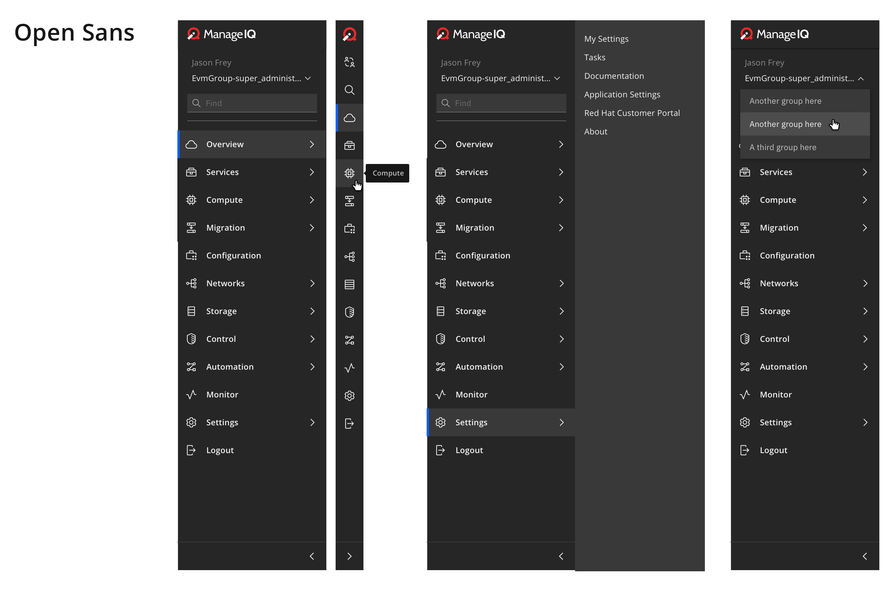Click Monitor icon in Settings-highlighted sidebar
The image size is (895, 591).
click(x=440, y=394)
